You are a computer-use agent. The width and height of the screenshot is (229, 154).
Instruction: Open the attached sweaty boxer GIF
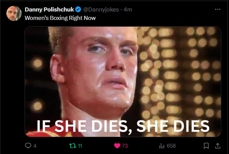123,82
